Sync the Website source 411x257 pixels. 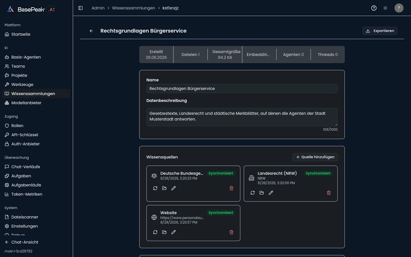click(155, 232)
